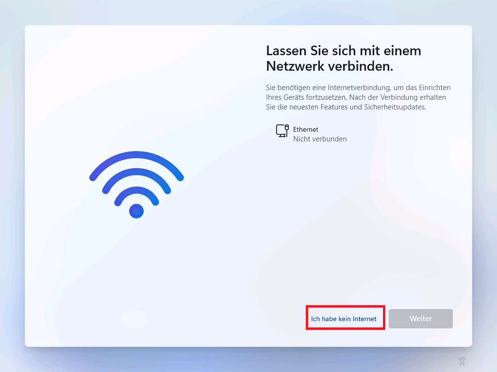
Task: Click the Wi-Fi symbol's center dot
Action: (x=136, y=211)
